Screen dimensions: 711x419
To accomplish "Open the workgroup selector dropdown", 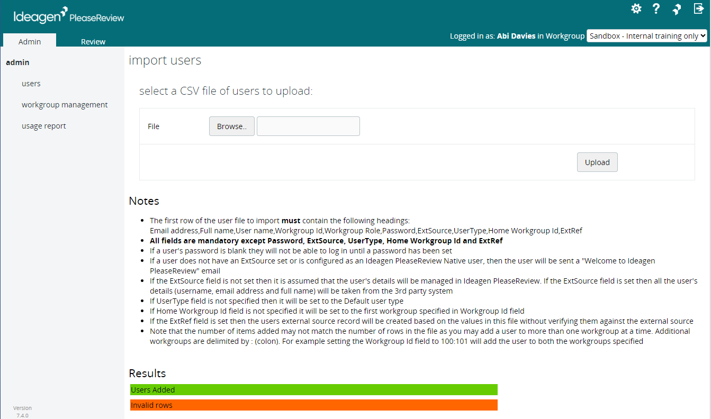I will click(x=646, y=35).
